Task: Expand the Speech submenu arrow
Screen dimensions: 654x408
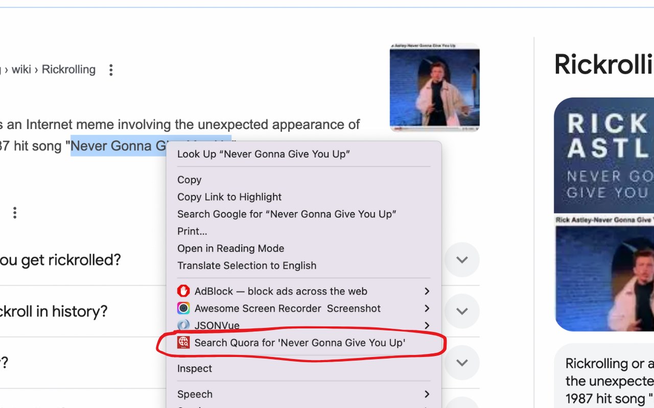Action: pyautogui.click(x=427, y=394)
